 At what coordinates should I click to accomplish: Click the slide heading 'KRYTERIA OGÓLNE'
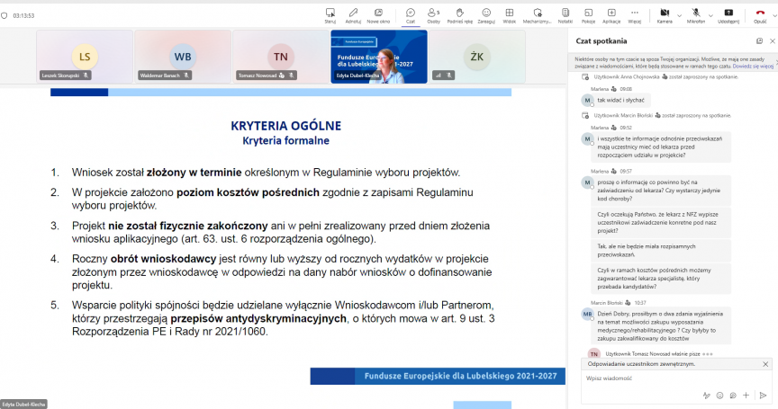pos(285,126)
